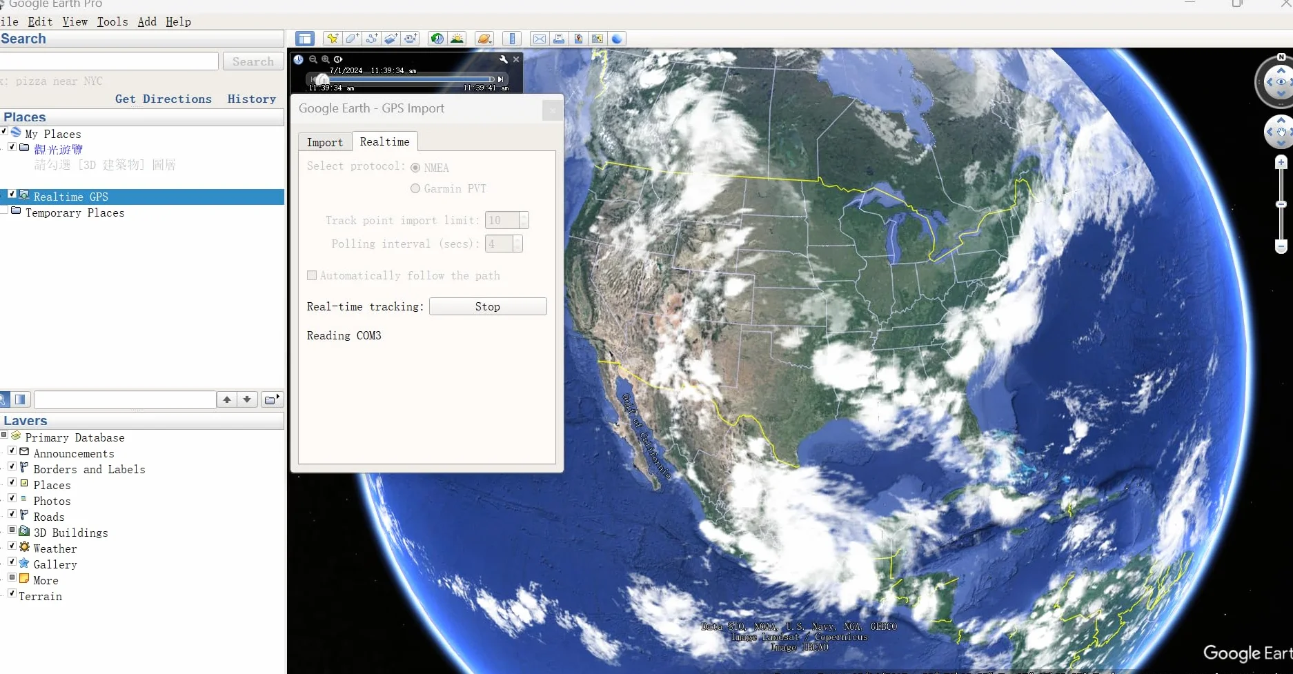Toggle the sidebar visibility toolbar button
Screen dimensions: 1293x674
tap(304, 39)
